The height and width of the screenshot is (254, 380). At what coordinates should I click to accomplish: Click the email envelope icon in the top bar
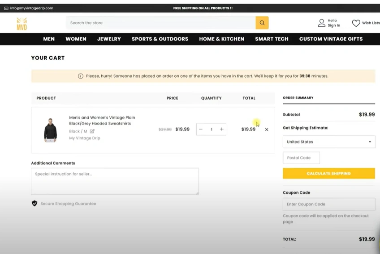[x=6, y=8]
